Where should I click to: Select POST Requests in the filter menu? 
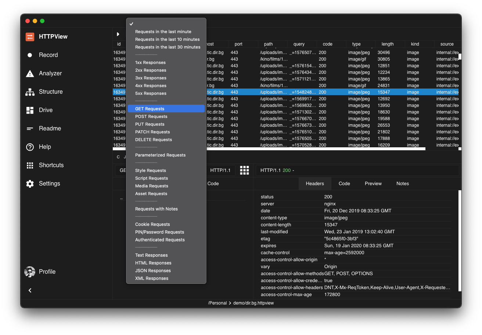[166, 116]
